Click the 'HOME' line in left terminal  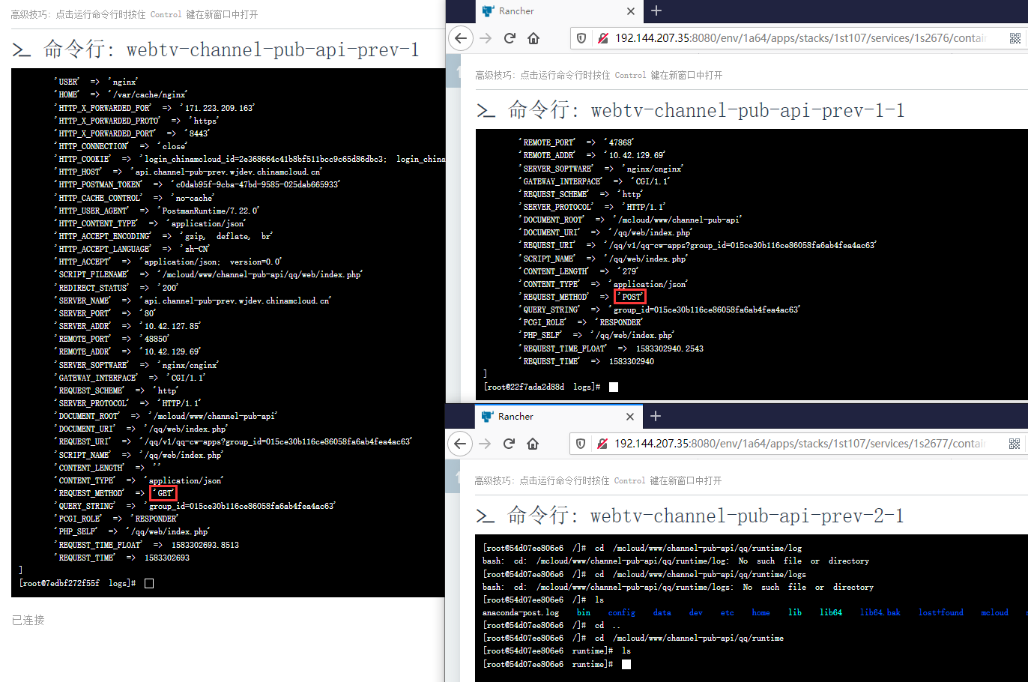tap(121, 94)
